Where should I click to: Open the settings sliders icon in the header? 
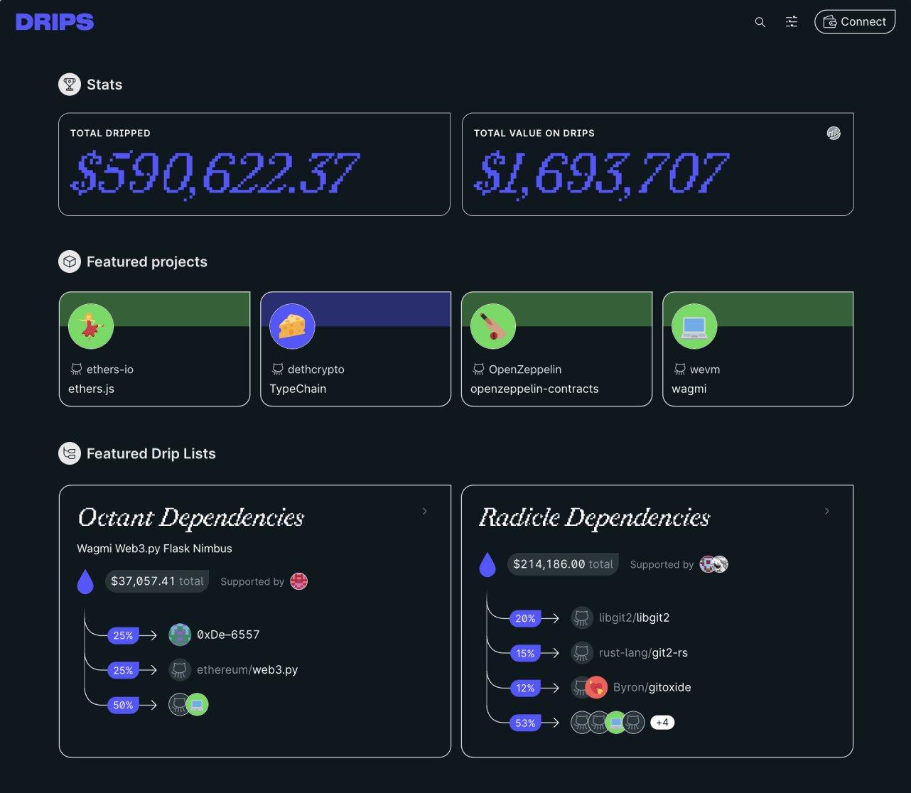click(x=791, y=22)
